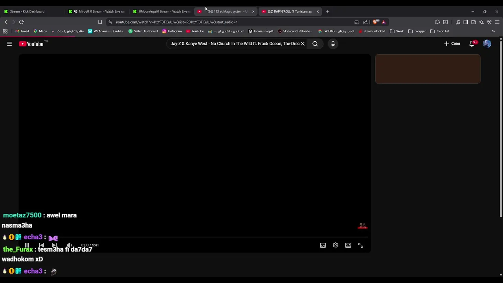Image resolution: width=503 pixels, height=283 pixels.
Task: Click the_Furax username in chat overlay
Action: coord(18,249)
